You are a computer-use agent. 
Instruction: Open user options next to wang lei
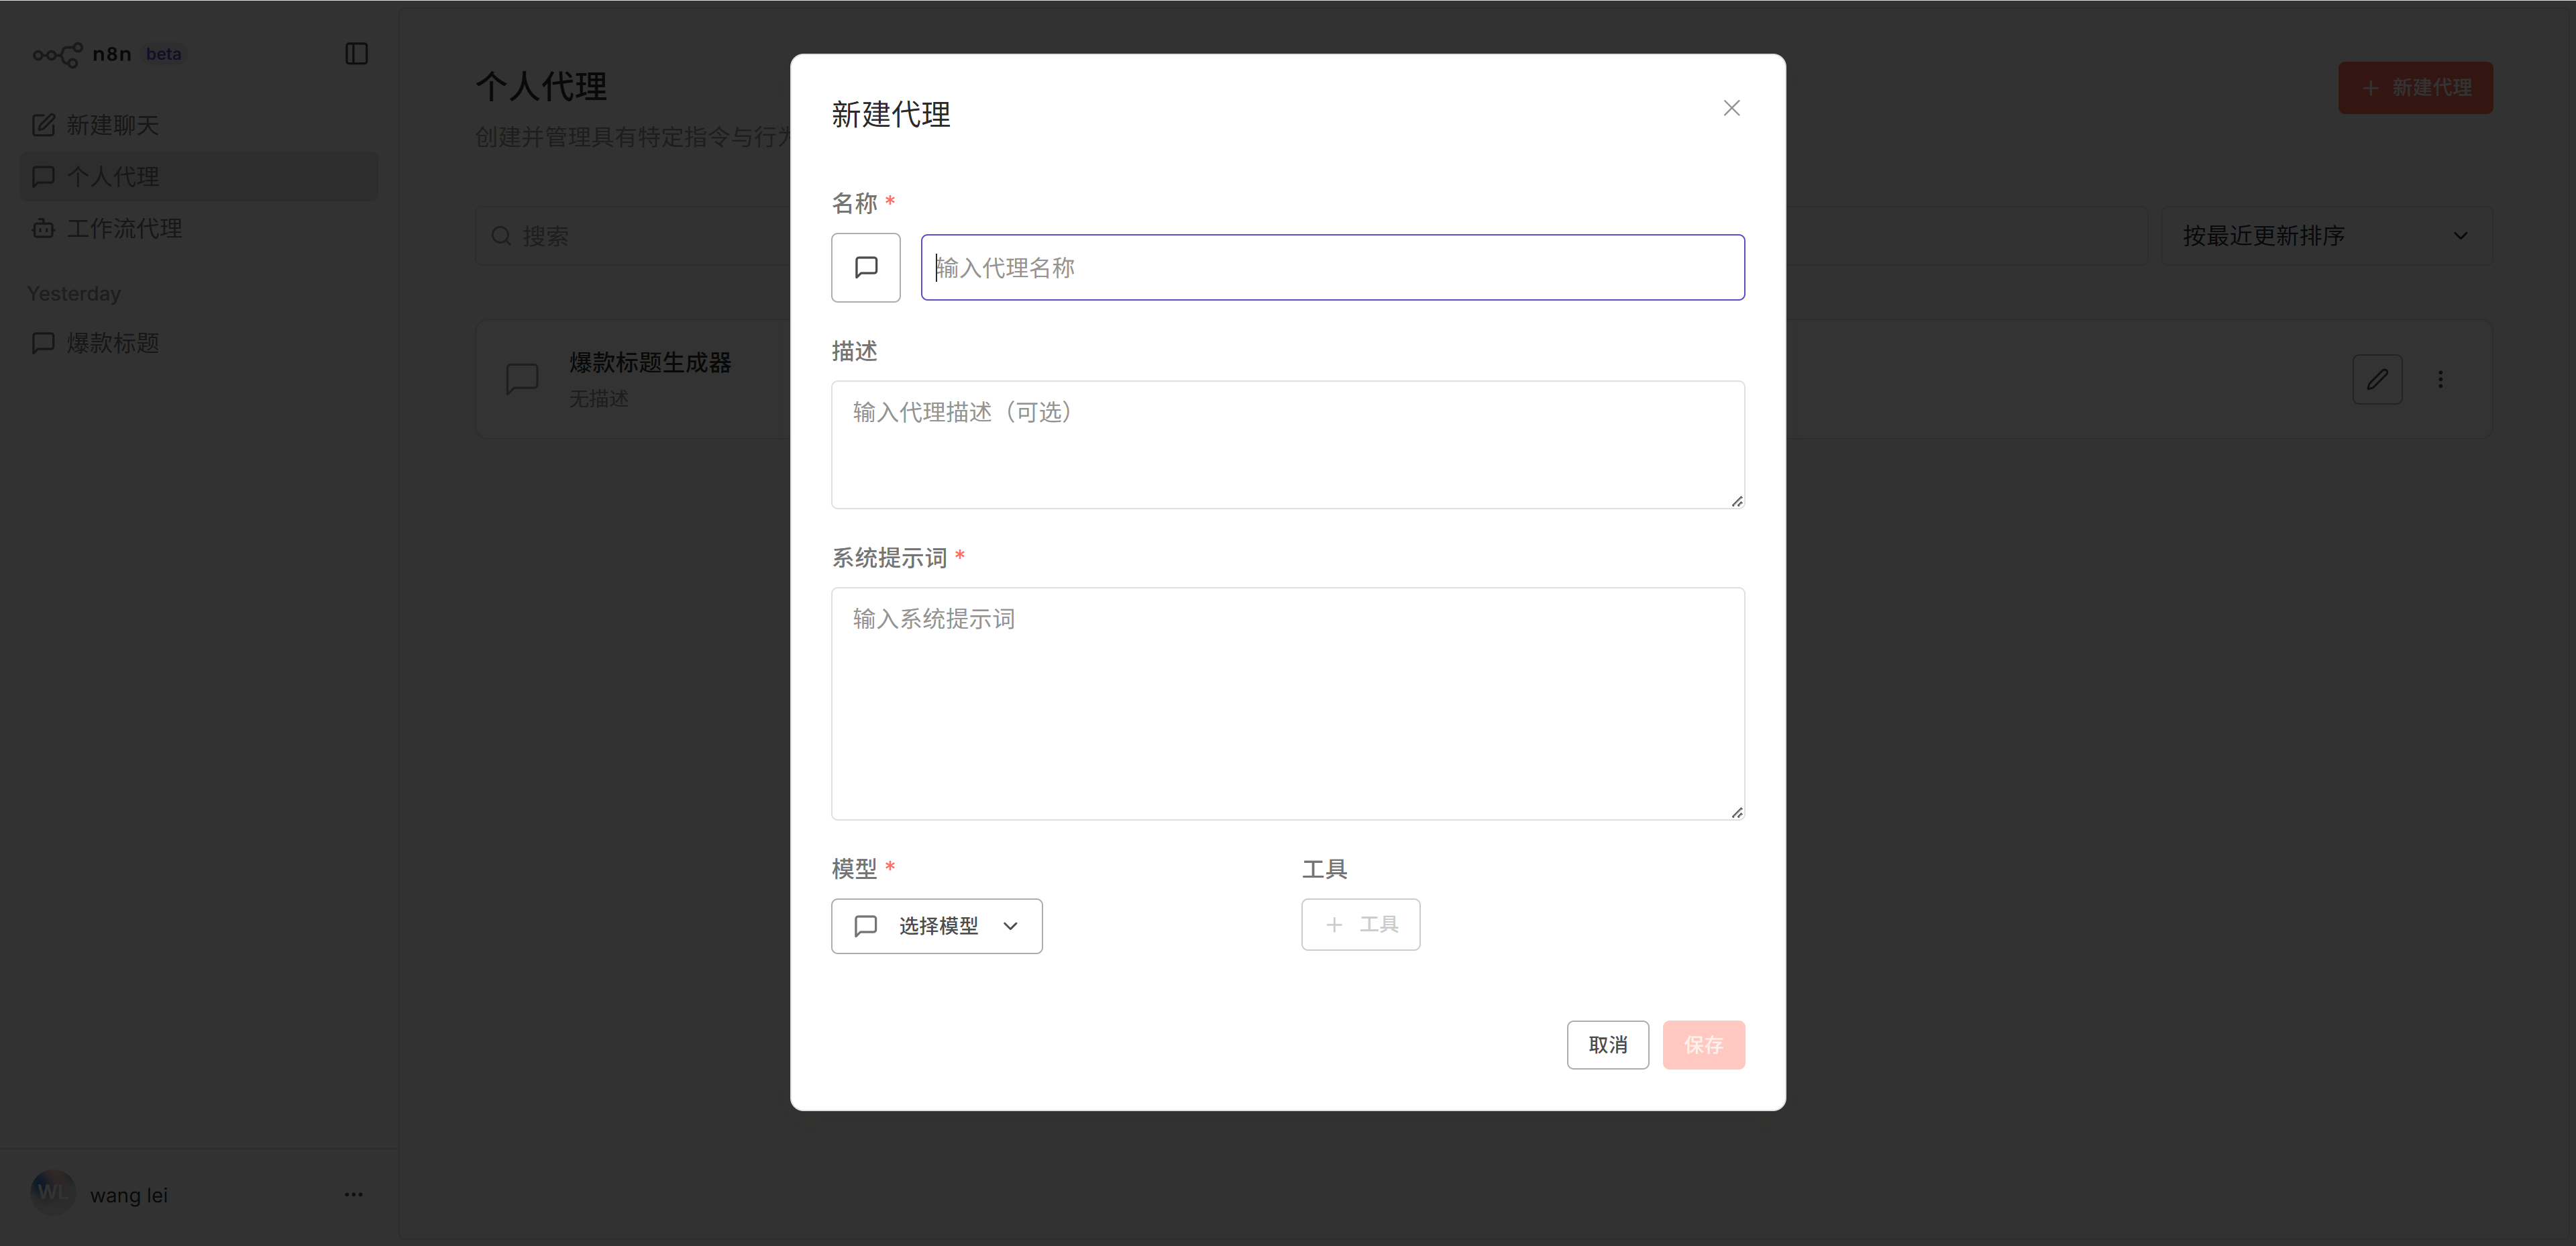[353, 1194]
